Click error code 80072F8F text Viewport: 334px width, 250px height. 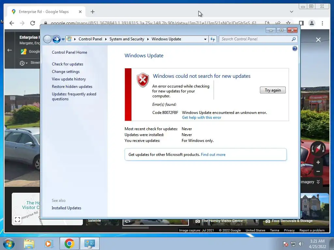pyautogui.click(x=165, y=113)
